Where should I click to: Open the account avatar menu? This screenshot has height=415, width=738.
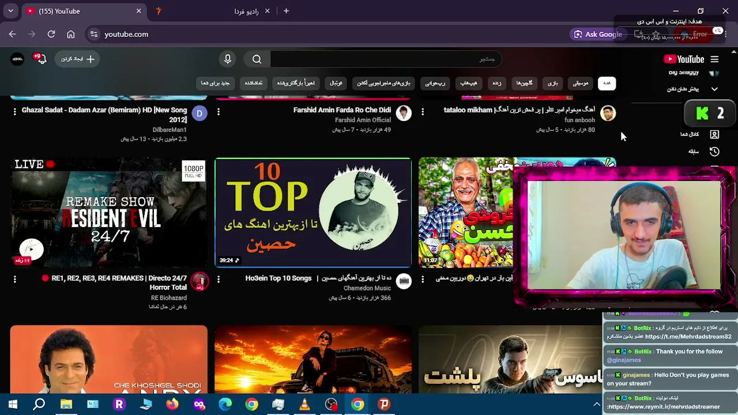point(17,59)
